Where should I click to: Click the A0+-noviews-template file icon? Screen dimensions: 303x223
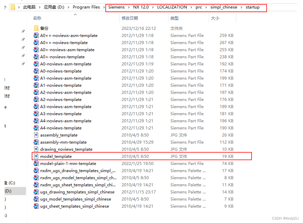click(36, 57)
